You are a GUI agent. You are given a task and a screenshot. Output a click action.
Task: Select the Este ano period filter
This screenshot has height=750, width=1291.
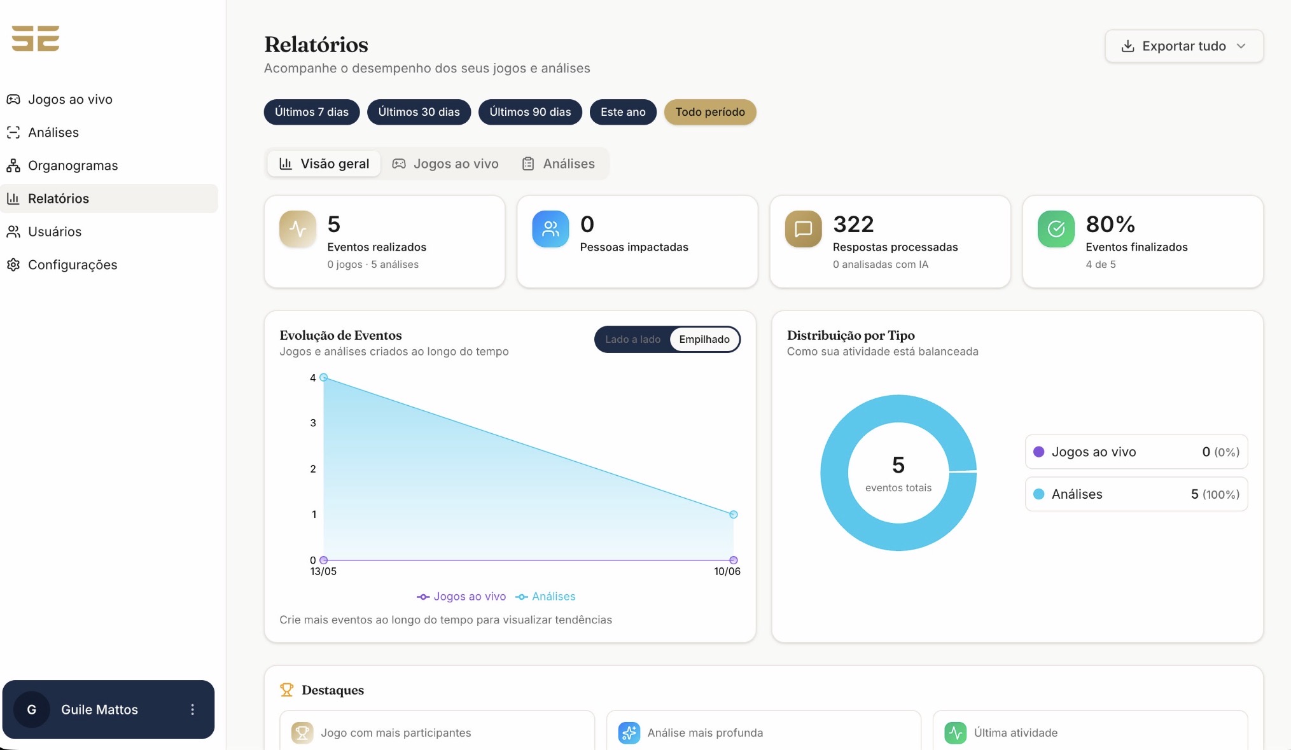pyautogui.click(x=623, y=112)
